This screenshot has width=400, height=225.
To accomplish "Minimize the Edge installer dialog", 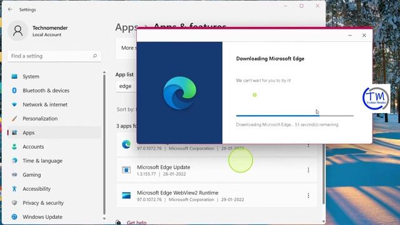I will point(350,36).
